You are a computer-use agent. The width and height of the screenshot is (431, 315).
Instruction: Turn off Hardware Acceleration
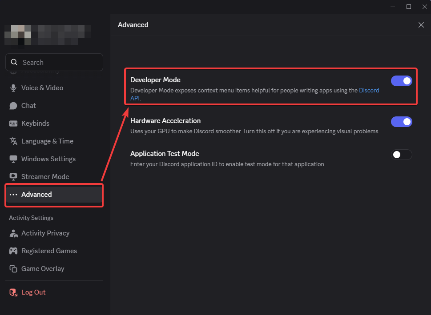pyautogui.click(x=401, y=121)
